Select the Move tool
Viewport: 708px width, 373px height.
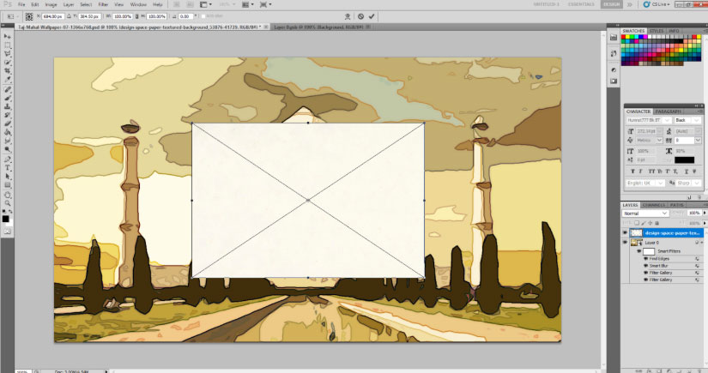pyautogui.click(x=8, y=37)
